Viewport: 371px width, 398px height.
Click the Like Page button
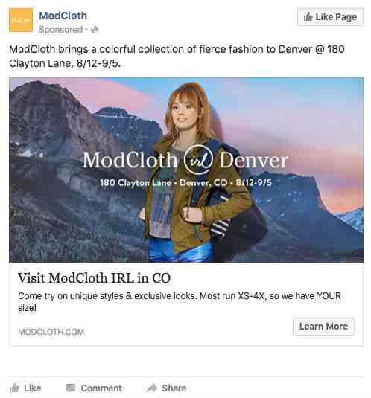pos(330,17)
